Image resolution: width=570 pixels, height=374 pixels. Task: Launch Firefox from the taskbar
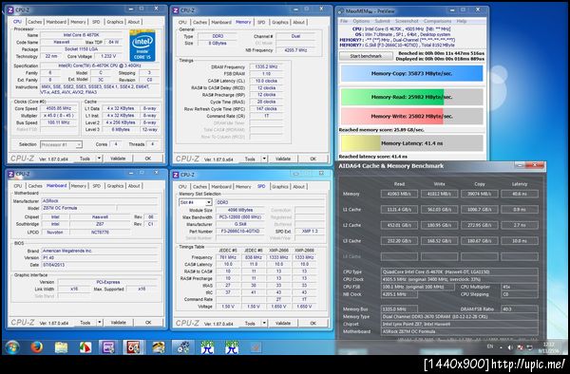coord(37,347)
